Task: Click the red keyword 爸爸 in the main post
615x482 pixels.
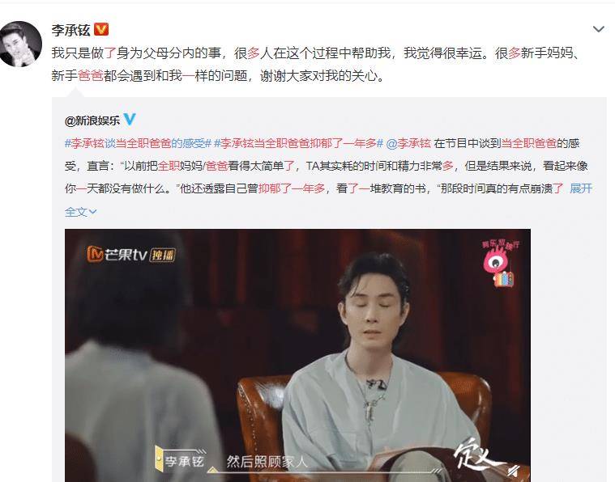Action: click(91, 75)
